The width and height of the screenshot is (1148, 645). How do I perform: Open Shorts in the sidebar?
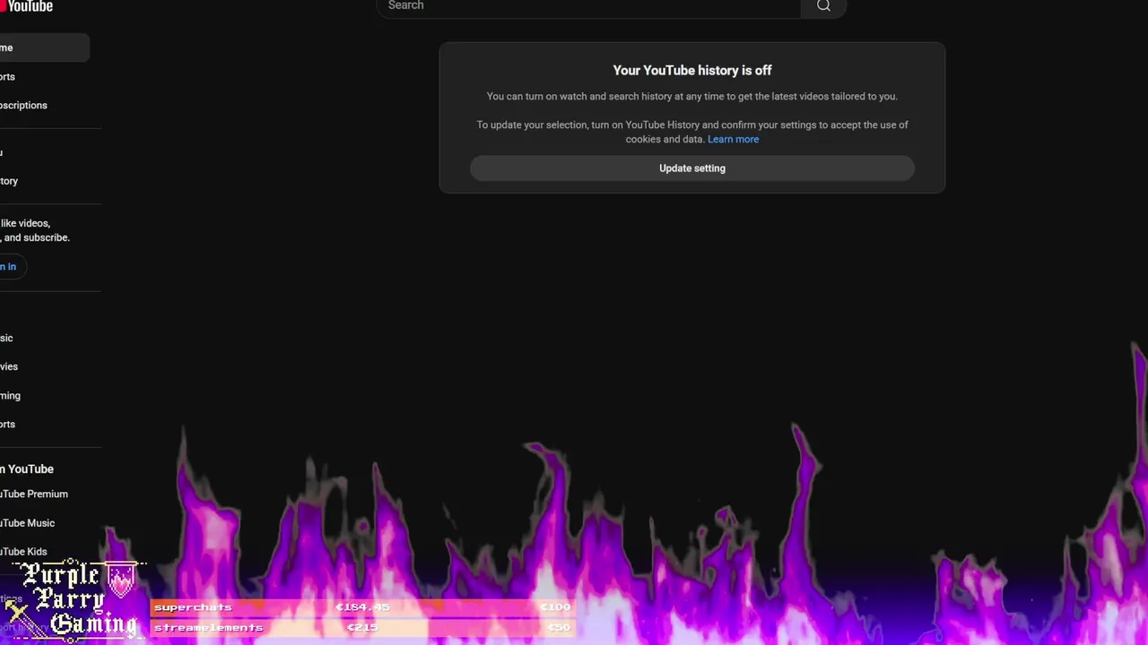[44, 76]
